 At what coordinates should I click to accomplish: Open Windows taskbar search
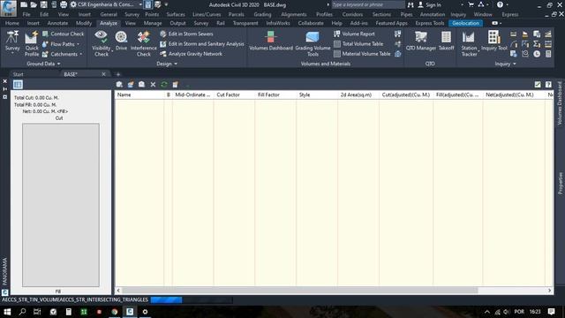(x=22, y=312)
